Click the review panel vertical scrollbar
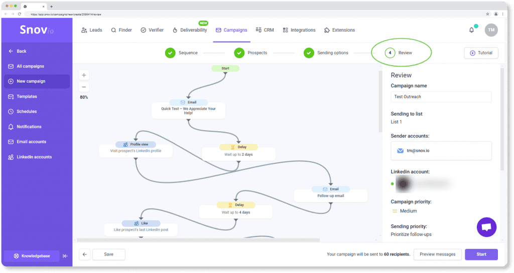Image resolution: width=514 pixels, height=273 pixels. coord(502,120)
